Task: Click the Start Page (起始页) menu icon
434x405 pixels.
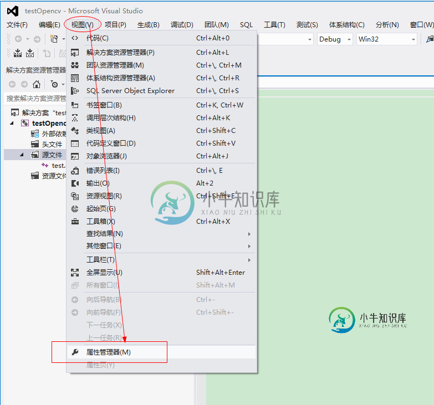Action: click(x=75, y=208)
